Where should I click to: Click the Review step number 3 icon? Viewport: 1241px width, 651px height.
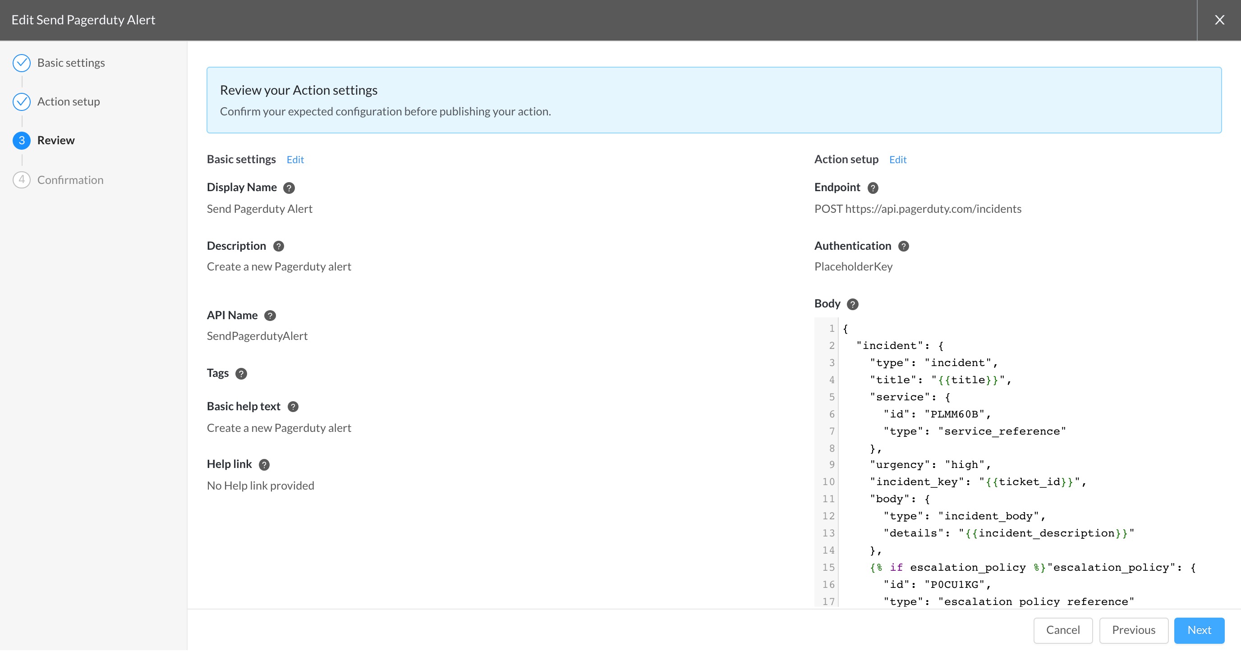click(x=22, y=141)
